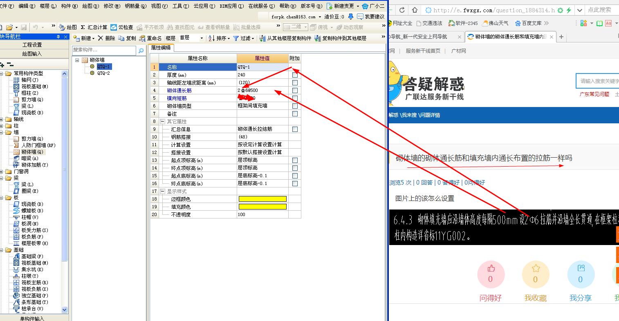The height and width of the screenshot is (321, 619).
Task: Tick the 附加 checkbox for 备注 row
Action: (295, 114)
